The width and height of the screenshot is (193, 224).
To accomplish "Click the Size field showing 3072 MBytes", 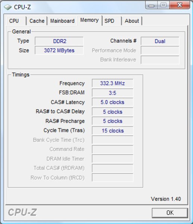I will (59, 50).
